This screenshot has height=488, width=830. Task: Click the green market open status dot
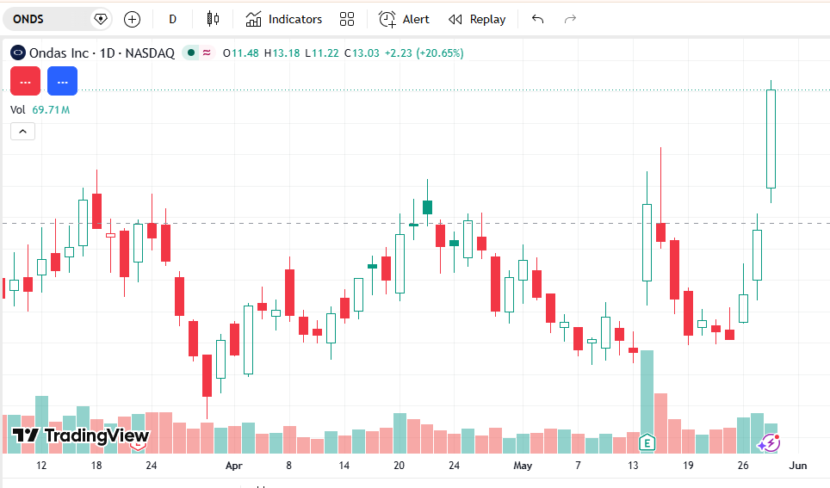pos(191,53)
